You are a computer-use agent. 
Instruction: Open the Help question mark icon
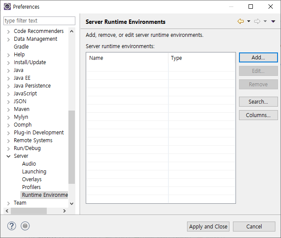click(12, 226)
